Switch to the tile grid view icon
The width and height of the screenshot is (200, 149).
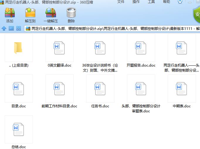pyautogui.click(x=18, y=28)
